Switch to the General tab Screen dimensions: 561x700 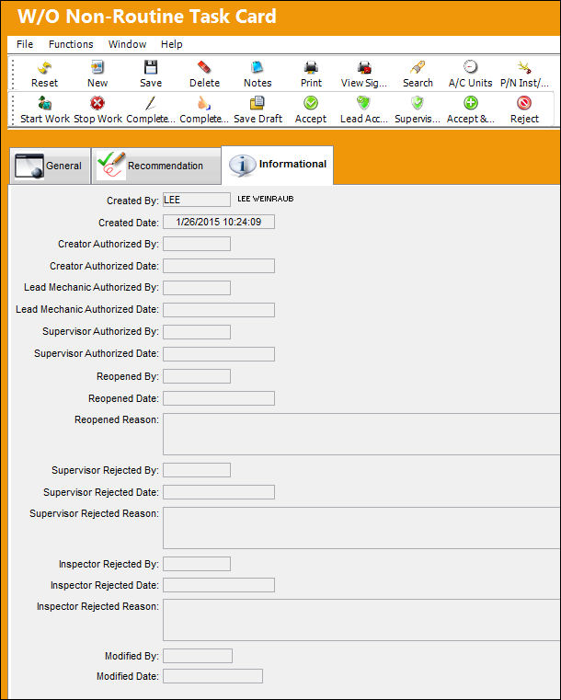coord(50,166)
